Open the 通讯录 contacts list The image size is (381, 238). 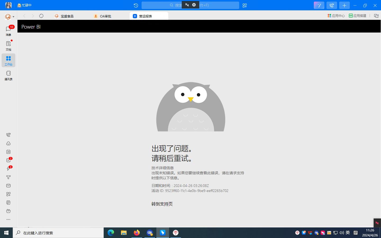click(x=8, y=75)
